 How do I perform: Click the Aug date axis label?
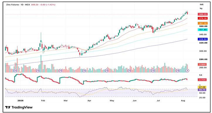pyautogui.click(x=183, y=101)
